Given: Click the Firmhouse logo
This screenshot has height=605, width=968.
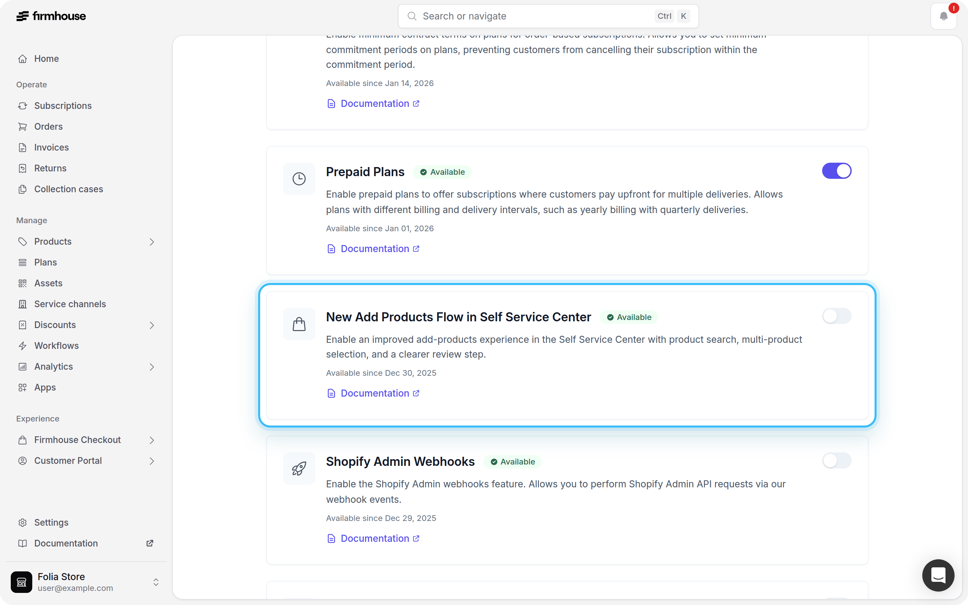Looking at the screenshot, I should 51,16.
